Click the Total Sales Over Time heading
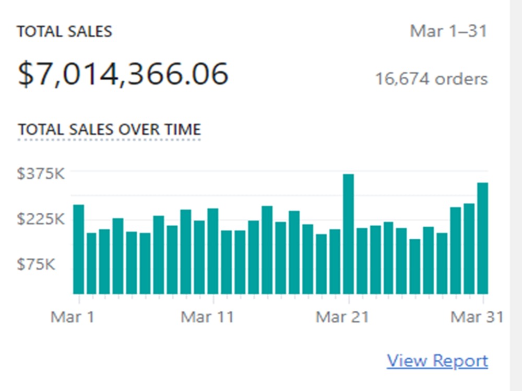 click(109, 129)
